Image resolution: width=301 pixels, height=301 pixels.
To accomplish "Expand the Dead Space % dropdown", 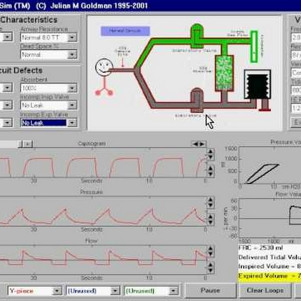I will click(x=72, y=55).
